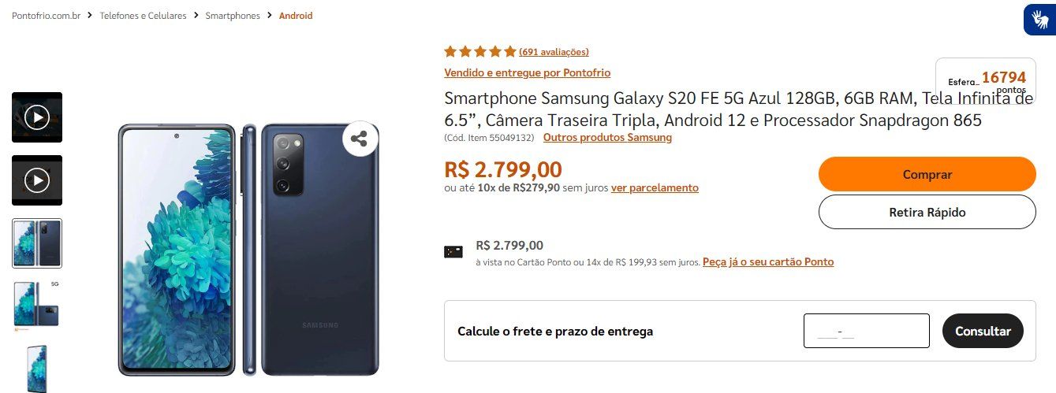
Task: Click the Consultar shipping button
Action: tap(983, 331)
